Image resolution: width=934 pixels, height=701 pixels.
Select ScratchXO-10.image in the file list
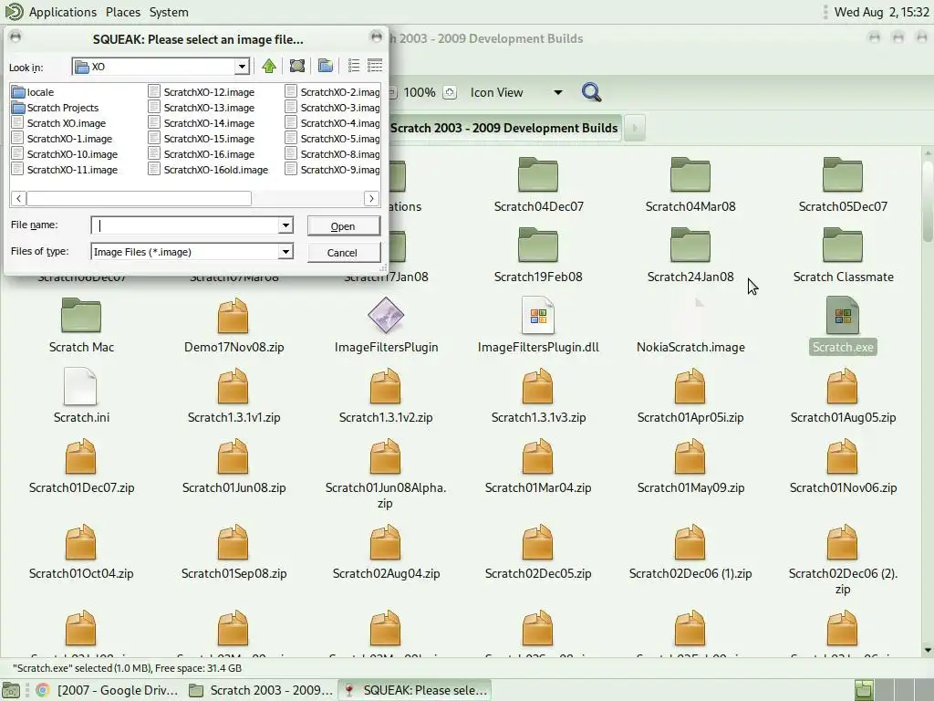pos(65,153)
